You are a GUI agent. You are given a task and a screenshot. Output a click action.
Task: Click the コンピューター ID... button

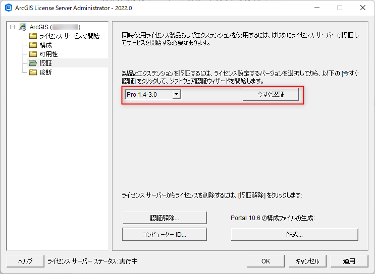pos(165,234)
